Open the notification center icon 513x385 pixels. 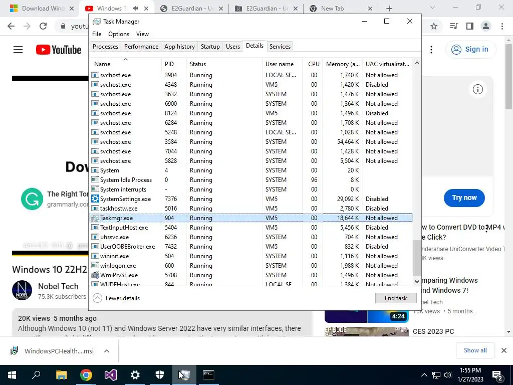click(497, 375)
